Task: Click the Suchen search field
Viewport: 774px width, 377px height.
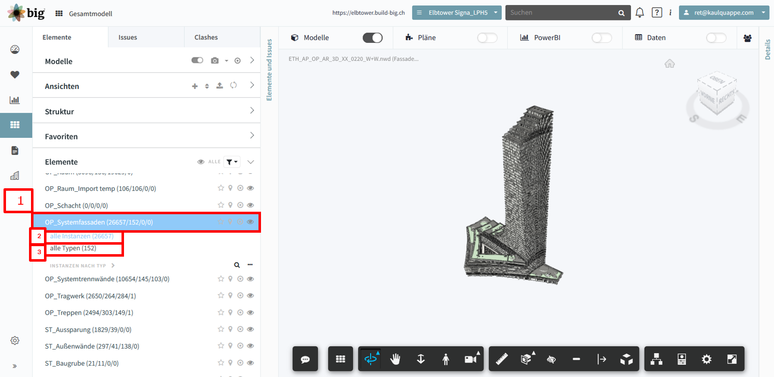Action: point(560,12)
